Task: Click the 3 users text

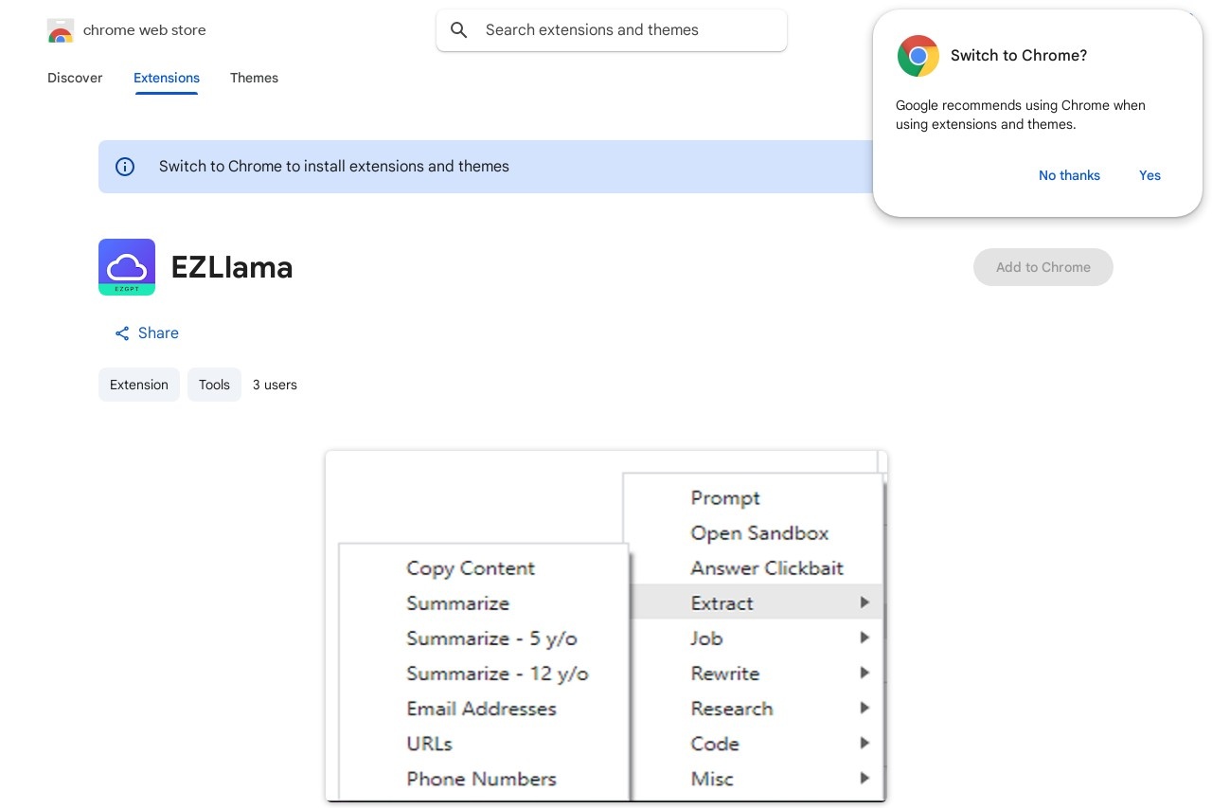Action: coord(275,385)
